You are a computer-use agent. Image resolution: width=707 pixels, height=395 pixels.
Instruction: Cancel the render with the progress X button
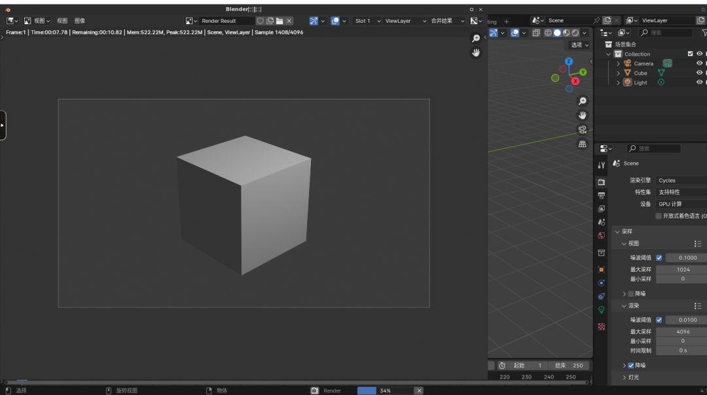pos(419,390)
